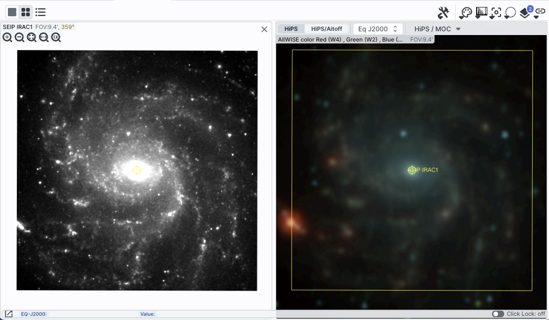This screenshot has width=549, height=320.
Task: Select the HiPS tab
Action: tap(291, 29)
